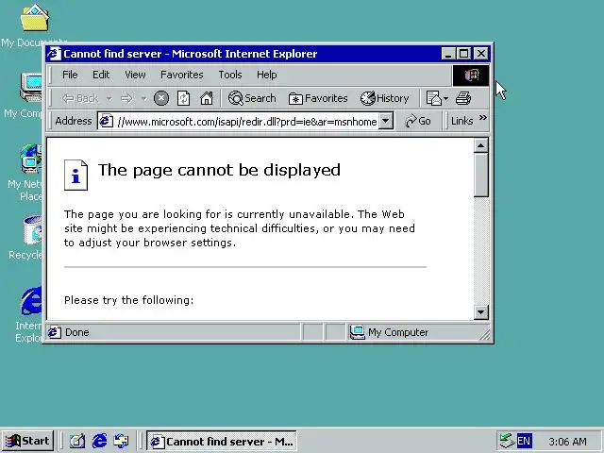The width and height of the screenshot is (604, 453).
Task: Show the History pane
Action: pyautogui.click(x=384, y=98)
